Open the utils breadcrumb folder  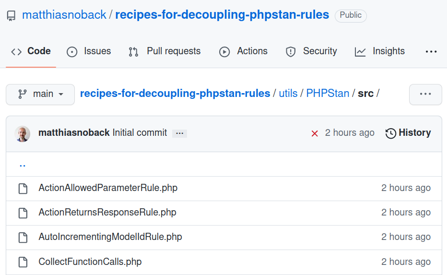288,94
